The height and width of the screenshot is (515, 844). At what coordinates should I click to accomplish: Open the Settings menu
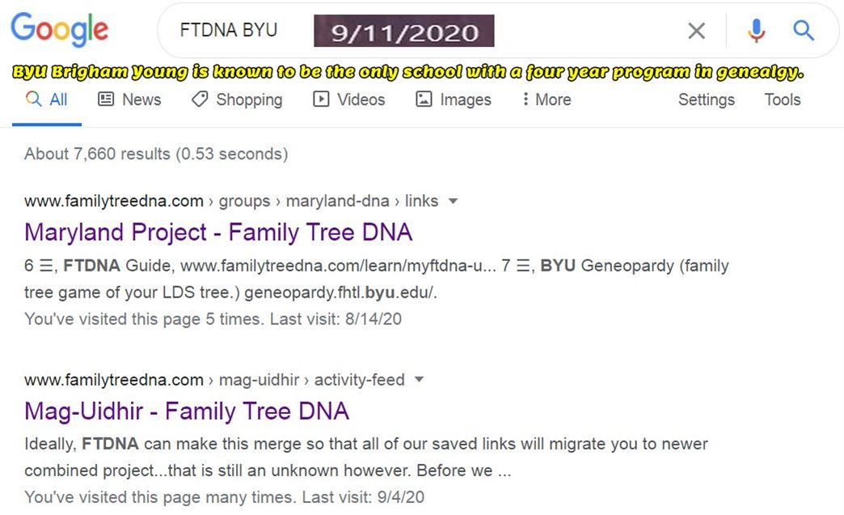point(707,99)
